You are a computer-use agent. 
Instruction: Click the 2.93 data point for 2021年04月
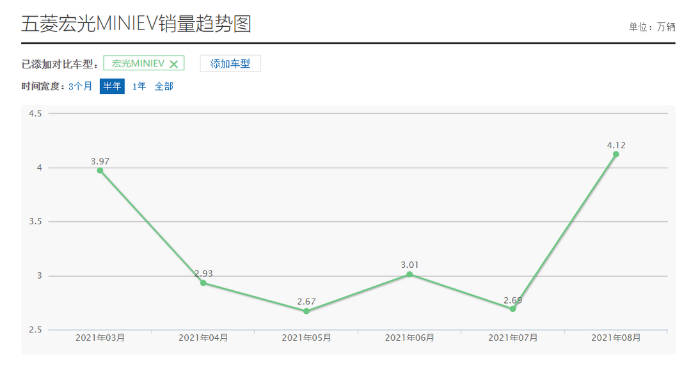tap(203, 283)
